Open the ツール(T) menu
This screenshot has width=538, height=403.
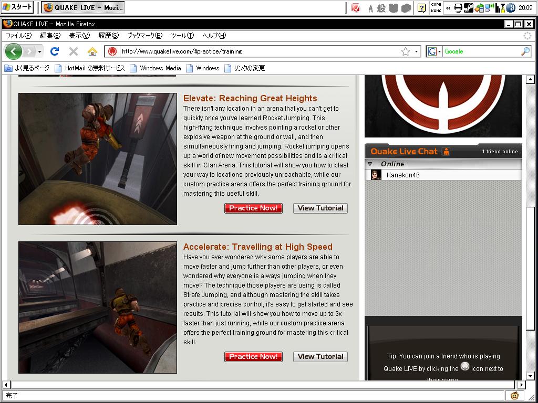(182, 36)
